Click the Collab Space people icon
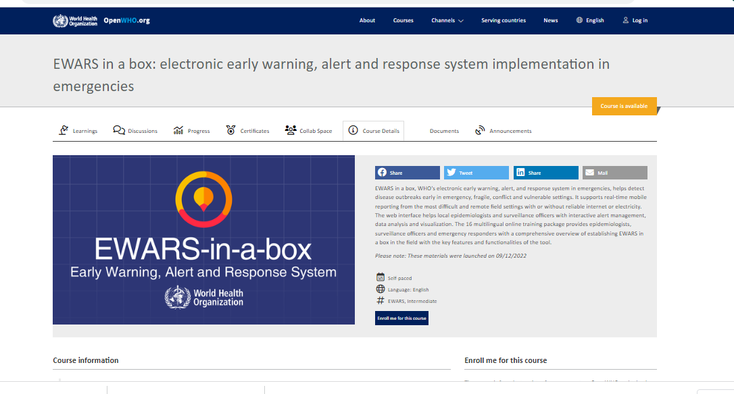Image resolution: width=734 pixels, height=394 pixels. point(291,130)
